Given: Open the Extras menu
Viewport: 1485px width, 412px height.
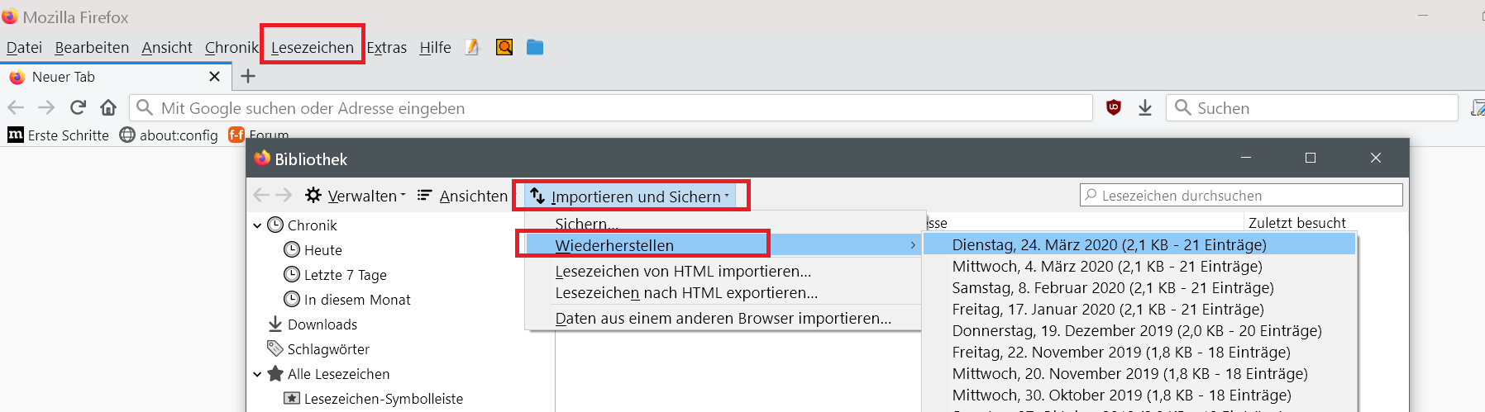Looking at the screenshot, I should [x=387, y=48].
